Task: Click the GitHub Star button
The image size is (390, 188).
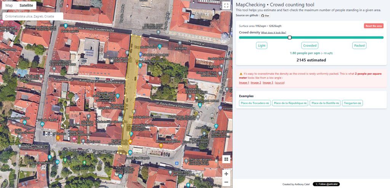Action: click(x=265, y=16)
